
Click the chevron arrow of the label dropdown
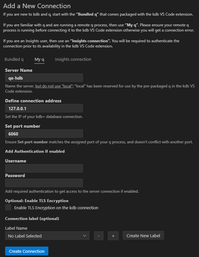(85, 236)
